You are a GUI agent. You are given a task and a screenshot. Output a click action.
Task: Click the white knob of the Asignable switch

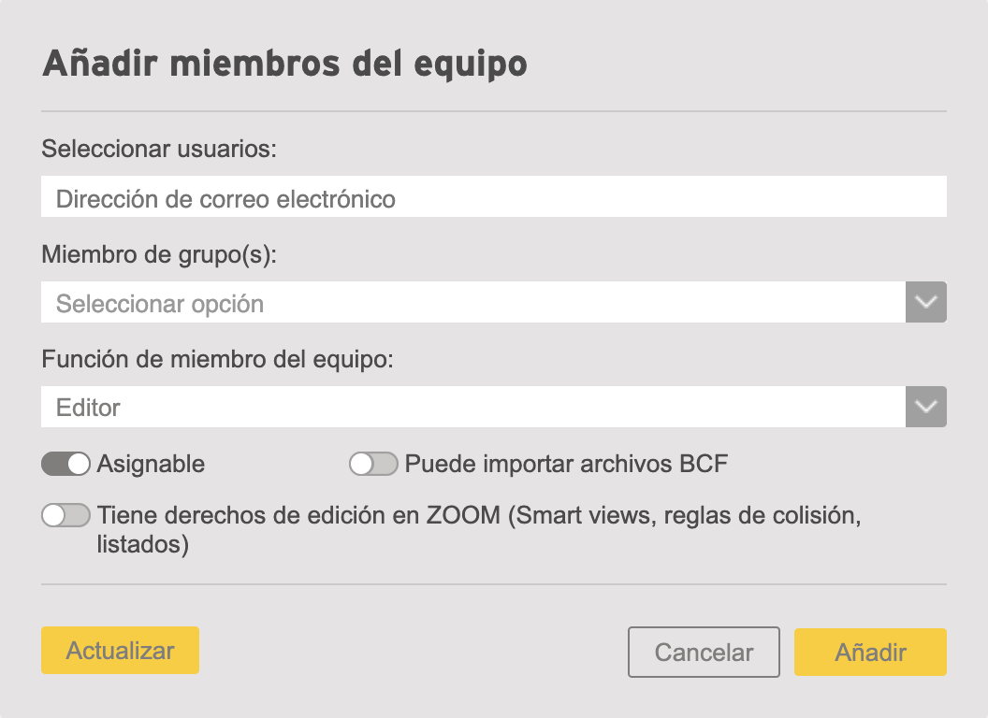coord(79,465)
